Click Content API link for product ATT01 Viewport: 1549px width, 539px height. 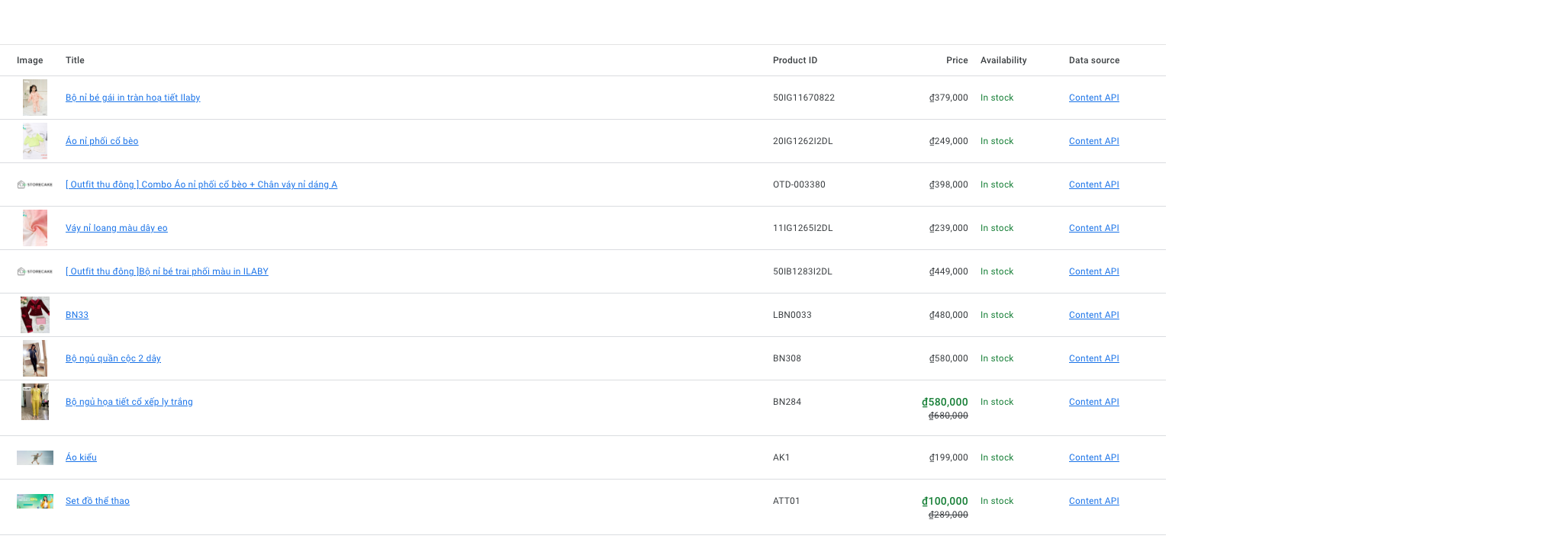1094,501
